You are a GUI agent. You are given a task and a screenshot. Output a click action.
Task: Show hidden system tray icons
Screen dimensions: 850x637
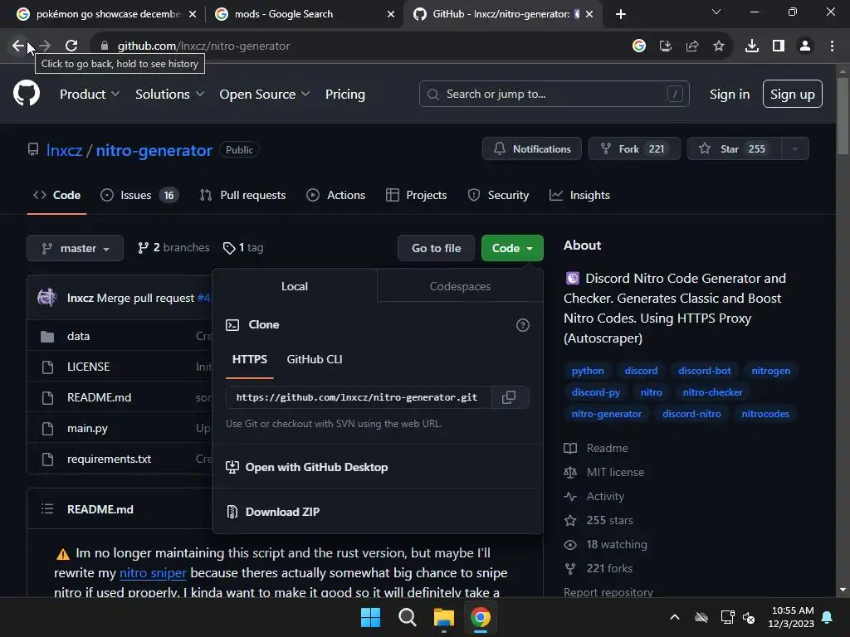(675, 617)
